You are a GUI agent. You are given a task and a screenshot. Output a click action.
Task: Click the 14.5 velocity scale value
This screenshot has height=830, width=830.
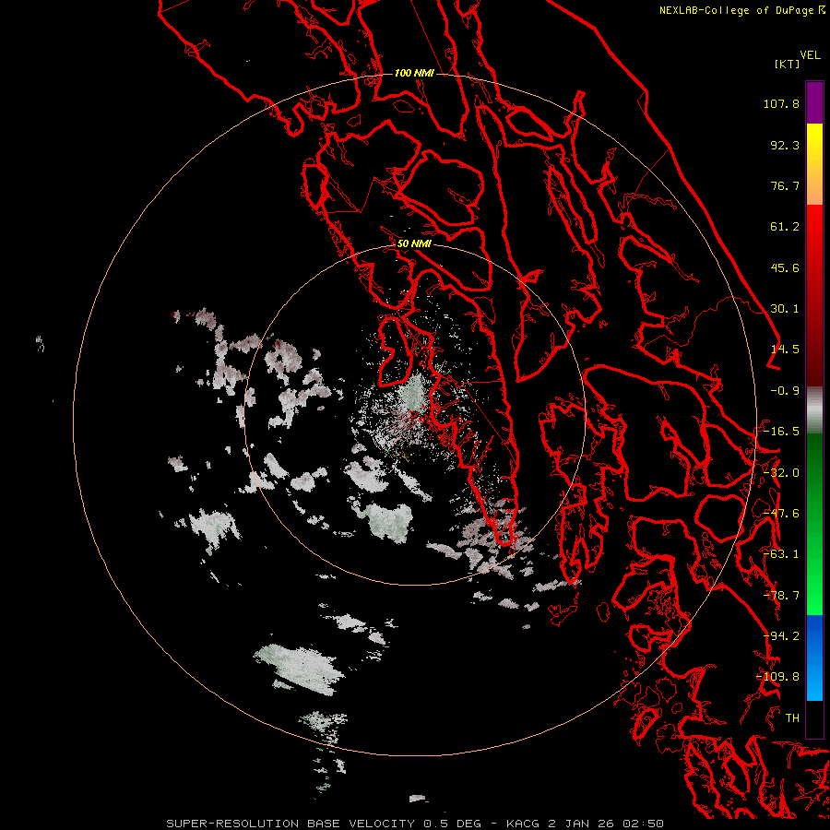coord(785,350)
